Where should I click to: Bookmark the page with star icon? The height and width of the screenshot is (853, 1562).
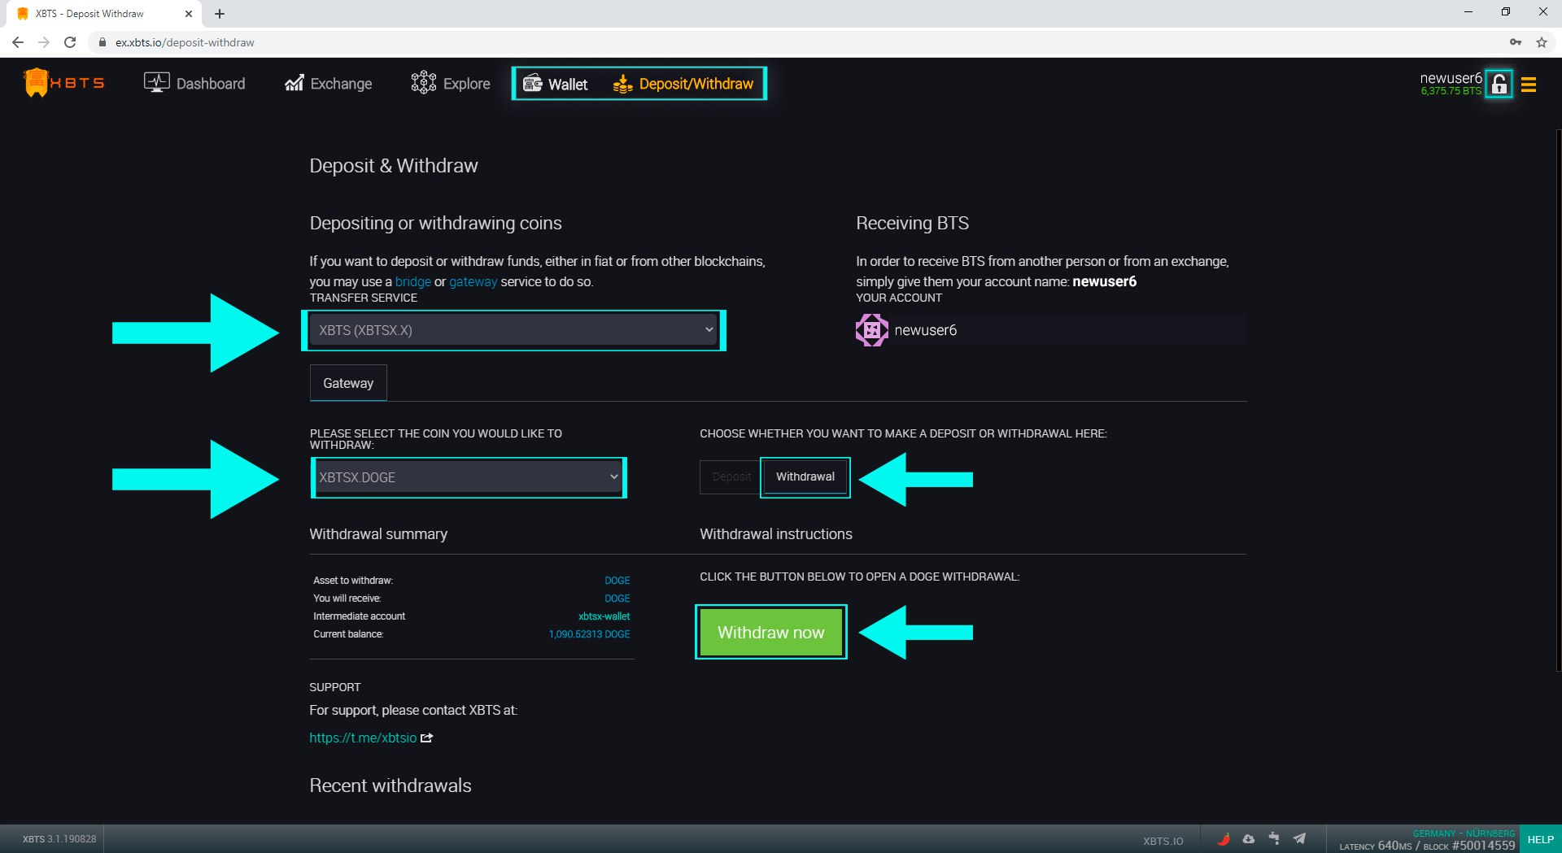1541,42
